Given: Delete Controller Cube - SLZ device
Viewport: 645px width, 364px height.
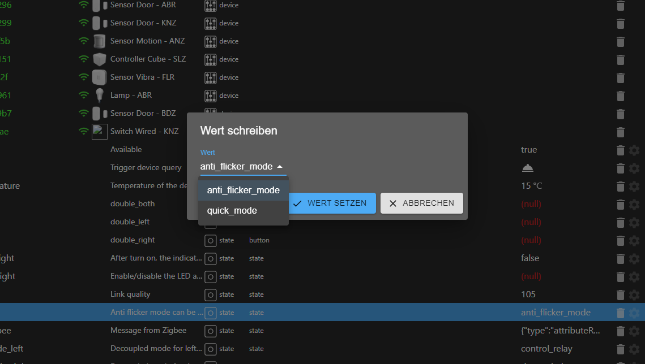Looking at the screenshot, I should [x=621, y=59].
